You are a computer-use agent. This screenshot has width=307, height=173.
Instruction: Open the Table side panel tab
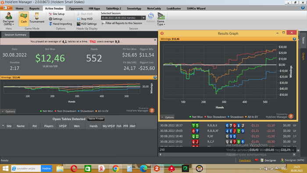(x=303, y=40)
